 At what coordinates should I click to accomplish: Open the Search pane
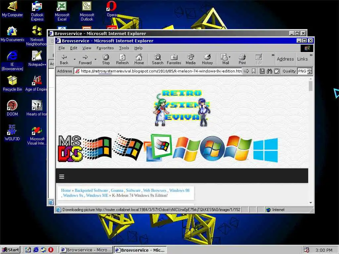coord(157,59)
